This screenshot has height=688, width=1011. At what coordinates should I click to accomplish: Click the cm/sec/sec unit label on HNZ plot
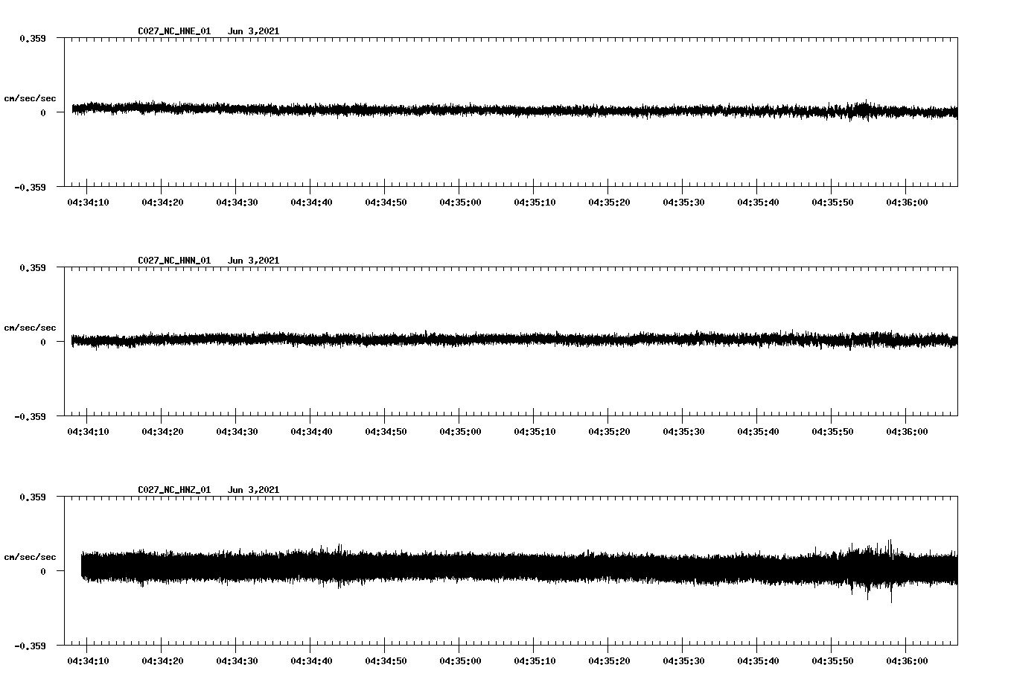[x=30, y=558]
